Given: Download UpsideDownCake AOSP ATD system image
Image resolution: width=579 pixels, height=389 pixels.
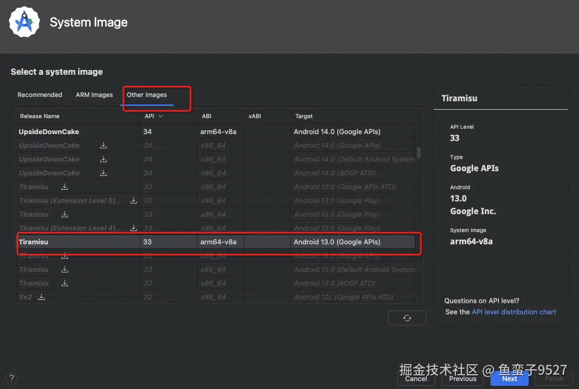Looking at the screenshot, I should point(103,173).
